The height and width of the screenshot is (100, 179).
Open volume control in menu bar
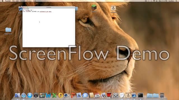point(157,1)
